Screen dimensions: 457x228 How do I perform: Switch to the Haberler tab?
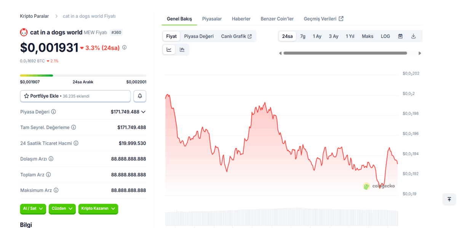pos(241,19)
